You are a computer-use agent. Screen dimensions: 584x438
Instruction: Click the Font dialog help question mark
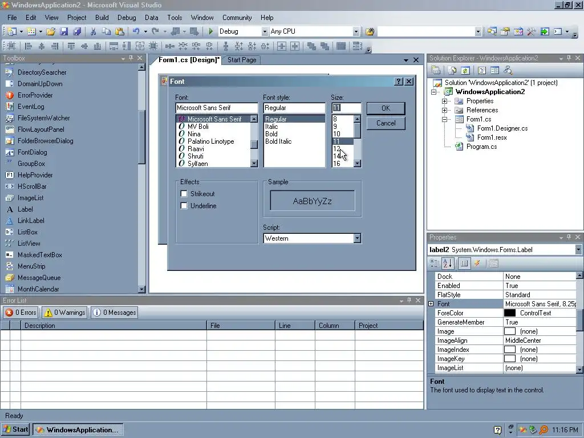click(x=399, y=81)
